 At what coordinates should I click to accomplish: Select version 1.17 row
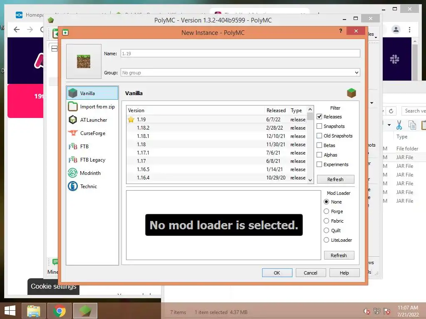pos(217,161)
